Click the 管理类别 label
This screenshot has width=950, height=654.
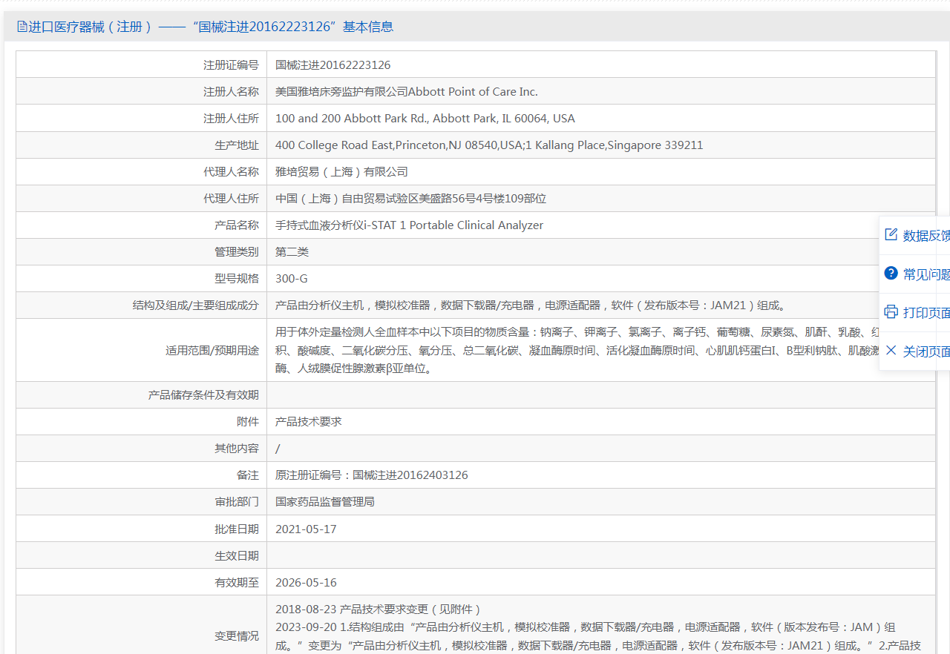click(x=237, y=251)
